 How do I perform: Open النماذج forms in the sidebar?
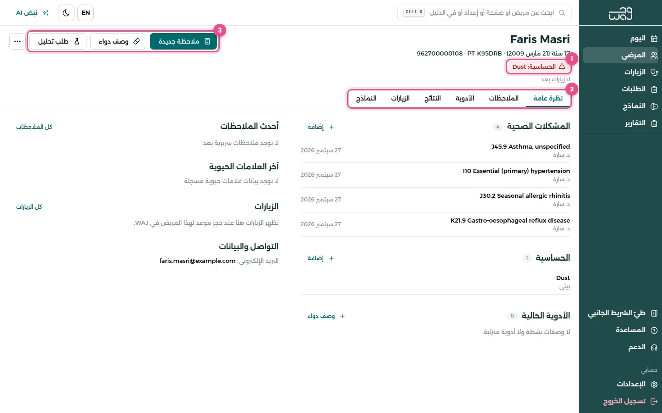tap(621, 106)
